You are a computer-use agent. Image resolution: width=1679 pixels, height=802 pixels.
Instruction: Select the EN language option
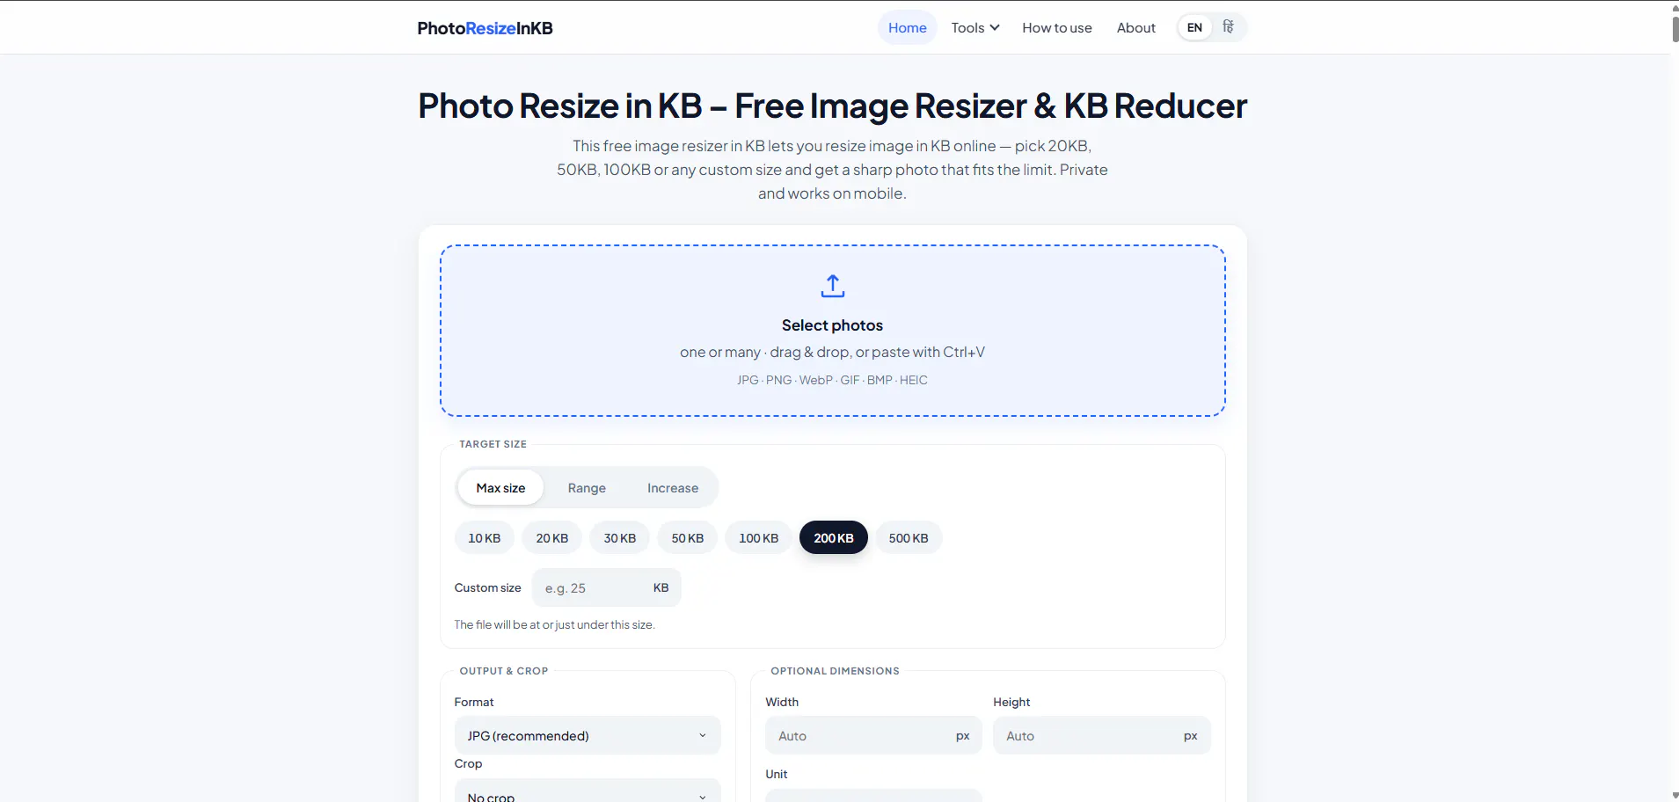[1194, 27]
